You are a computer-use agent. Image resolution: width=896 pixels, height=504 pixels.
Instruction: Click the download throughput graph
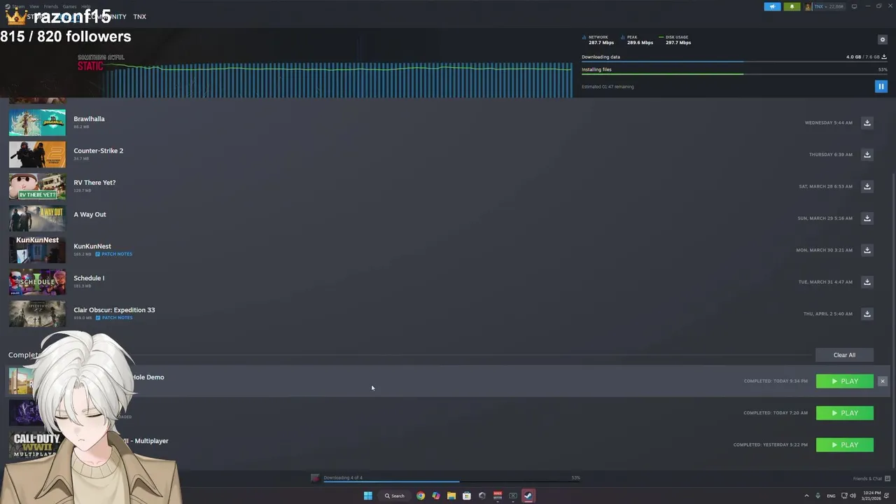point(337,80)
